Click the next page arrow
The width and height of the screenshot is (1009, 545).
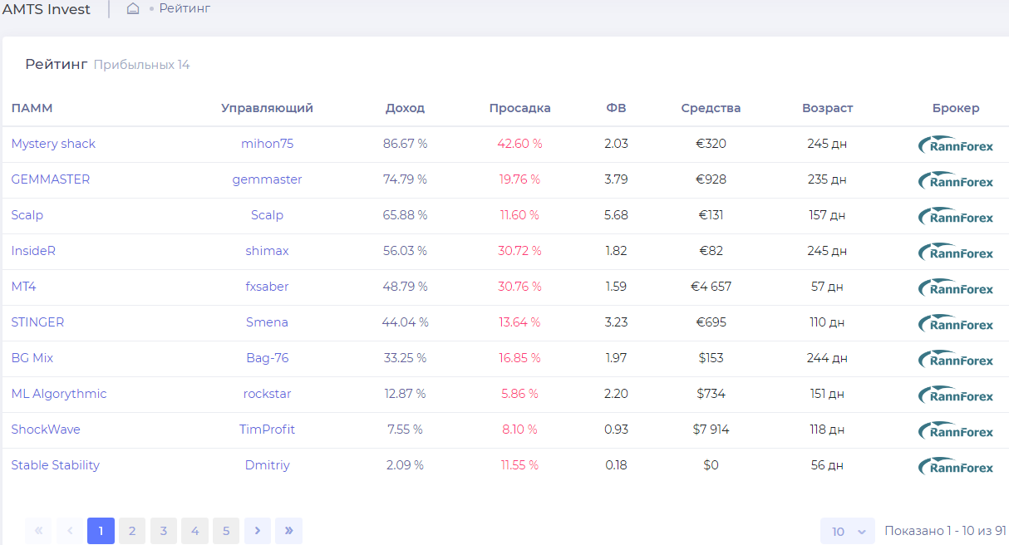click(x=258, y=531)
